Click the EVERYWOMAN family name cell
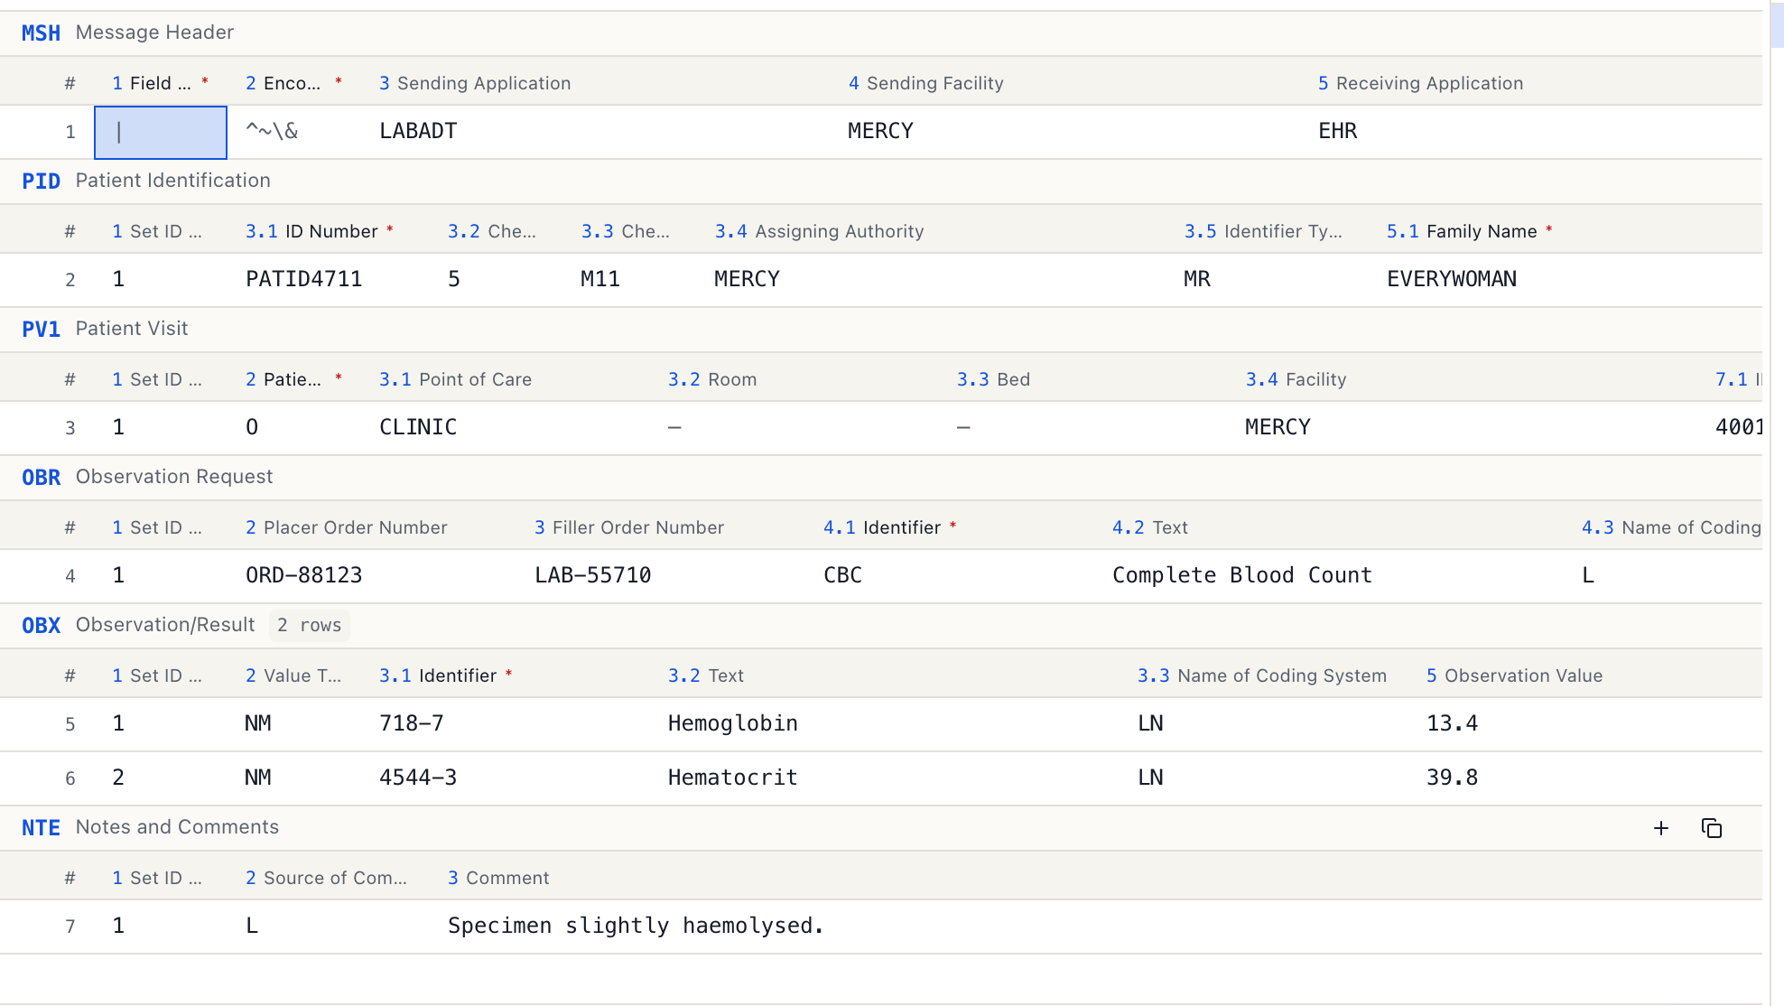 click(x=1571, y=279)
